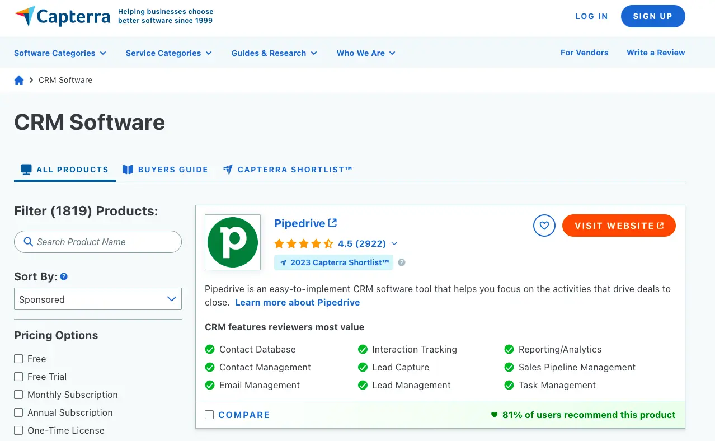Select the Compare checkbox for Pipedrive
The height and width of the screenshot is (441, 715).
pyautogui.click(x=209, y=415)
